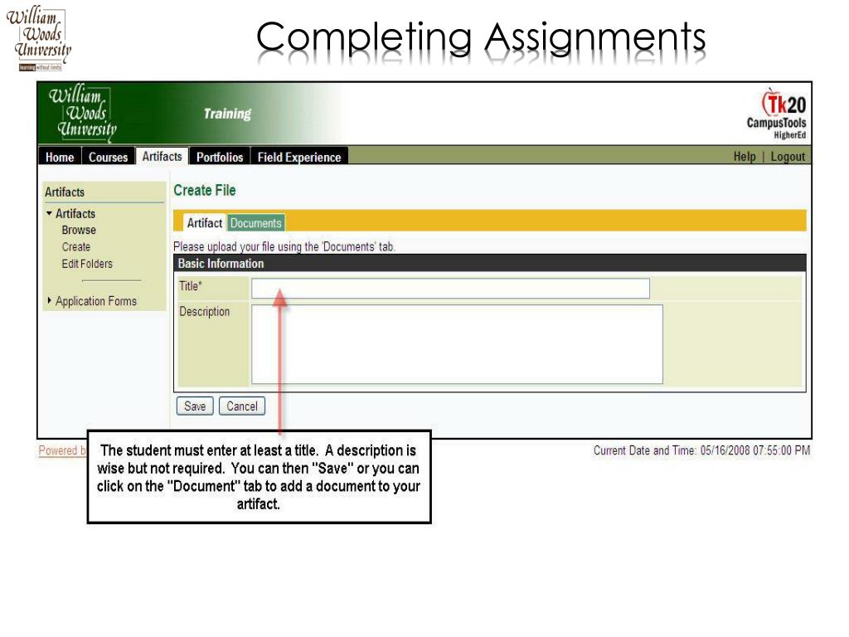The height and width of the screenshot is (637, 849).
Task: Click the Cancel button
Action: pyautogui.click(x=242, y=406)
